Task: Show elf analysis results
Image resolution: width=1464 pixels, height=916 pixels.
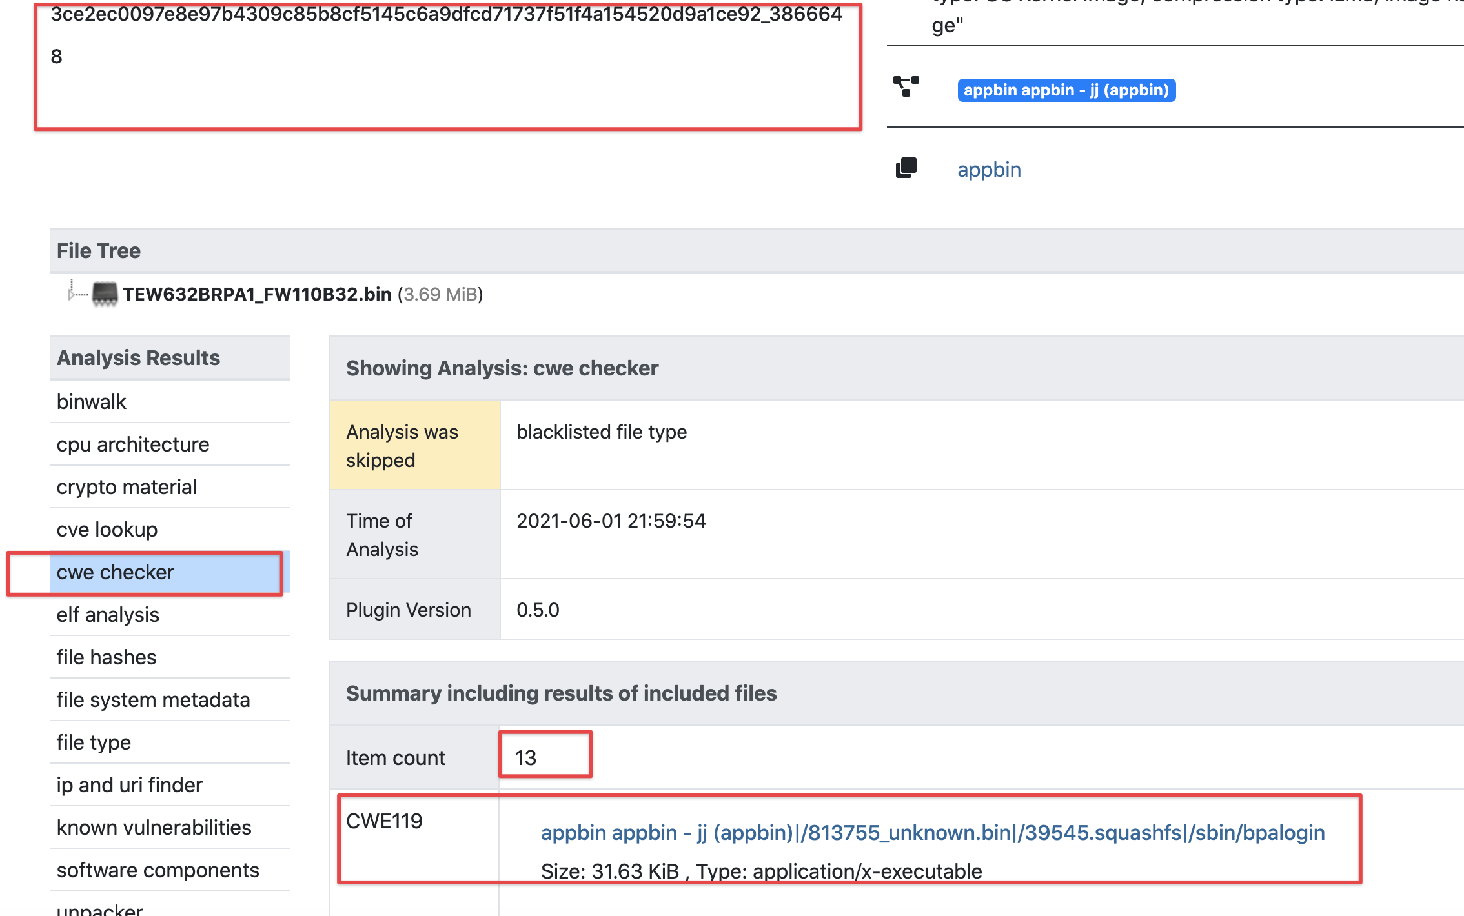Action: (108, 614)
